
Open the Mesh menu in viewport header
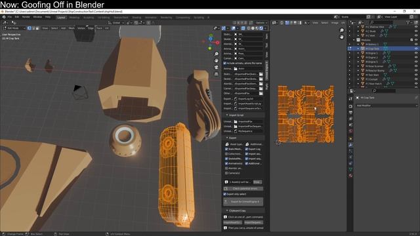pos(72,28)
